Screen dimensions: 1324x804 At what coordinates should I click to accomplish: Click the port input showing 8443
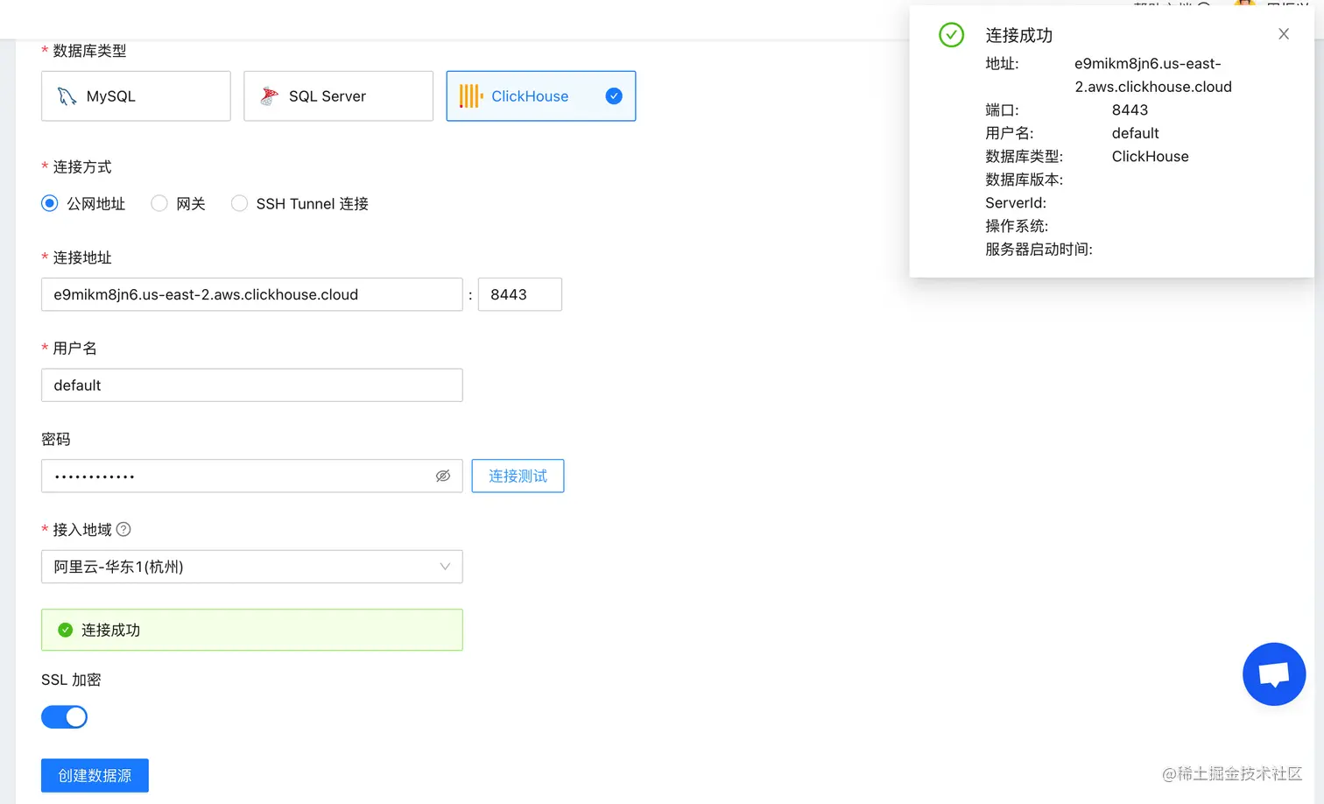coord(519,294)
